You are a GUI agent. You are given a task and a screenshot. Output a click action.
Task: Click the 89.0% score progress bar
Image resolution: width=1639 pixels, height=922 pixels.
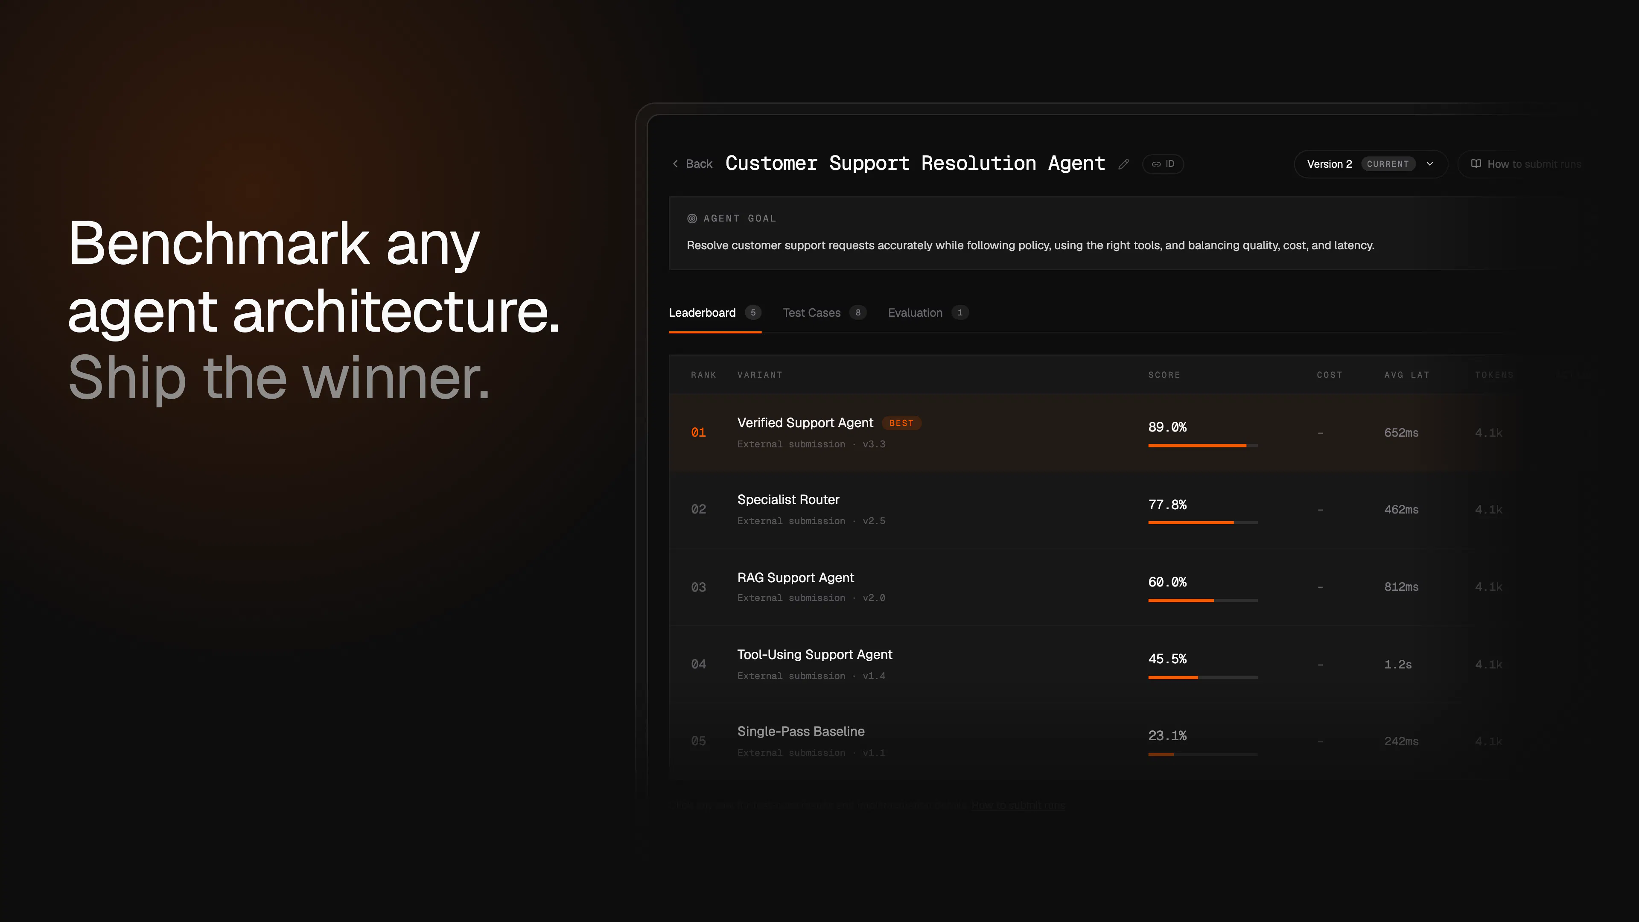point(1202,445)
